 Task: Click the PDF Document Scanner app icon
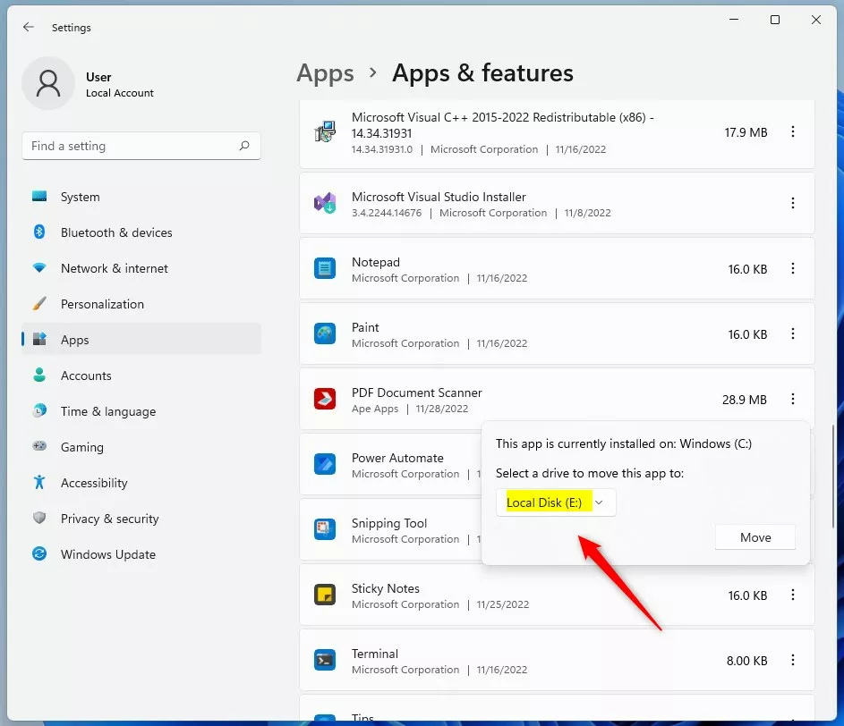[325, 399]
